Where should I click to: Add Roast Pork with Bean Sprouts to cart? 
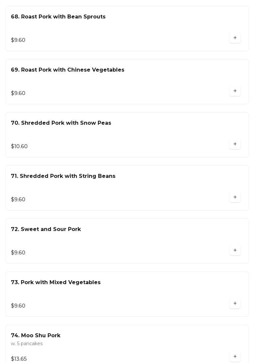coord(235,38)
